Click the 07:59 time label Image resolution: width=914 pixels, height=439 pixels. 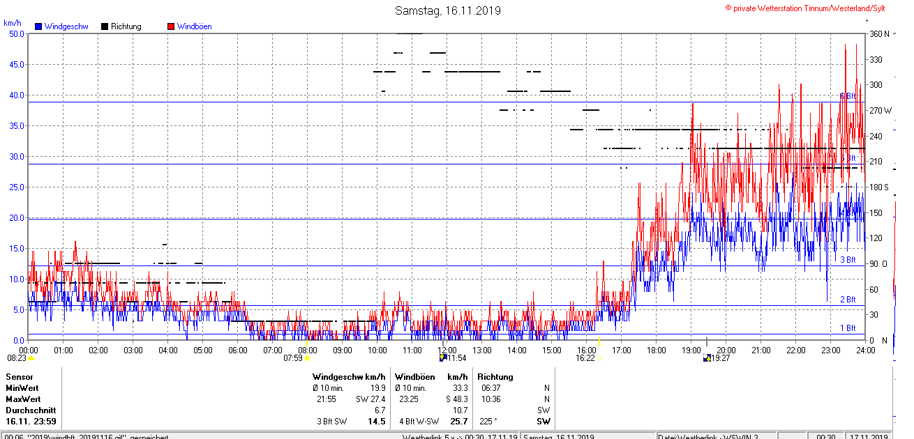click(293, 358)
